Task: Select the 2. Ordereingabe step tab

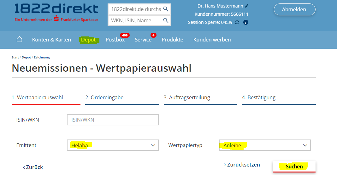Action: click(104, 97)
